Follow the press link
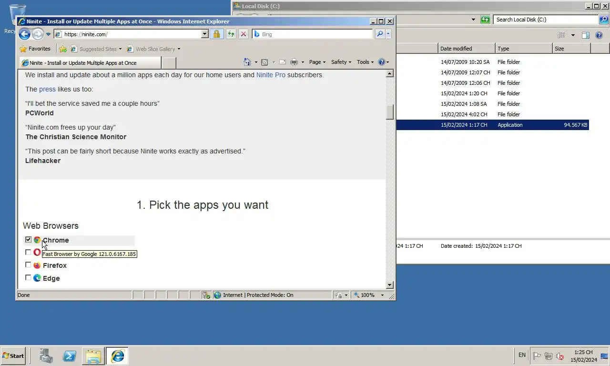 (47, 89)
